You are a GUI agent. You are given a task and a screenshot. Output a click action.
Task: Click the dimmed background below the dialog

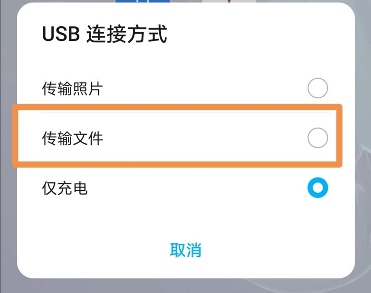[185, 286]
